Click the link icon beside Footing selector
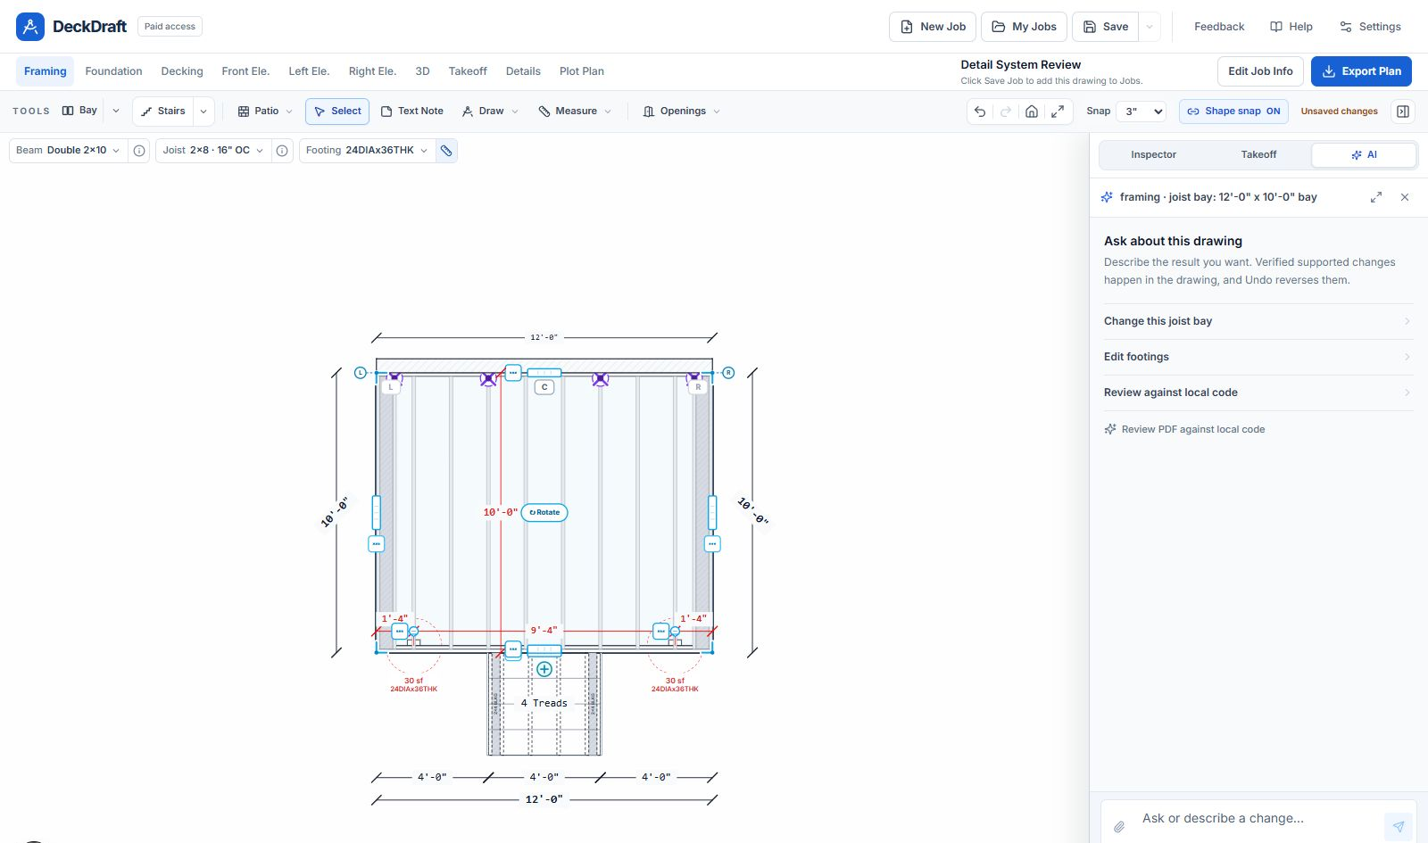The width and height of the screenshot is (1428, 843). tap(446, 151)
